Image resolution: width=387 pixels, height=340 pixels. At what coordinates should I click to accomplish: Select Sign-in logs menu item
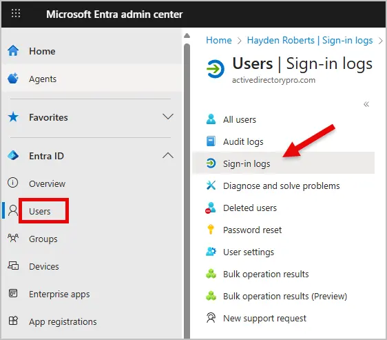pyautogui.click(x=283, y=163)
